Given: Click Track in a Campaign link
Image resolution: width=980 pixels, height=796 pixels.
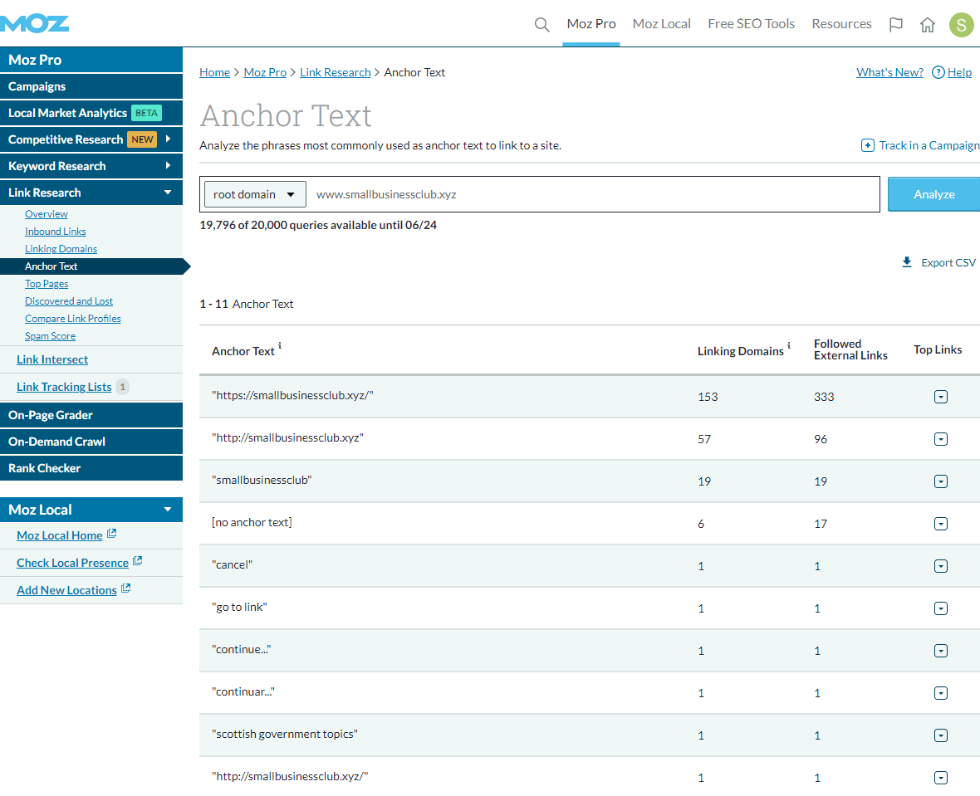Looking at the screenshot, I should pos(929,145).
